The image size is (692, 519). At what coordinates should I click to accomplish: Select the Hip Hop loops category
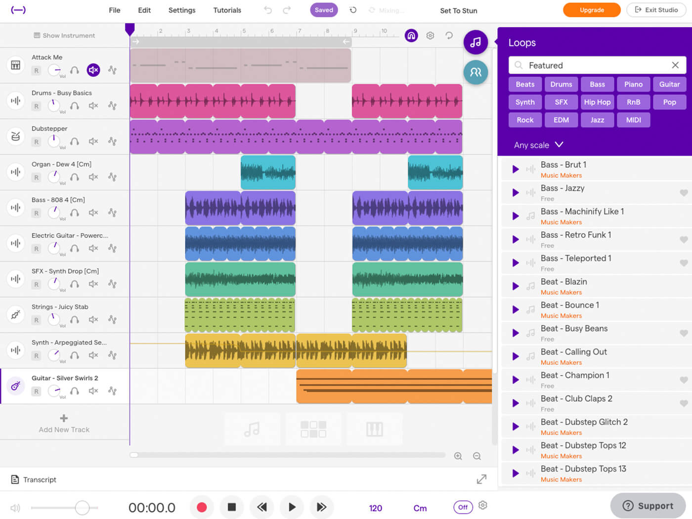click(597, 102)
